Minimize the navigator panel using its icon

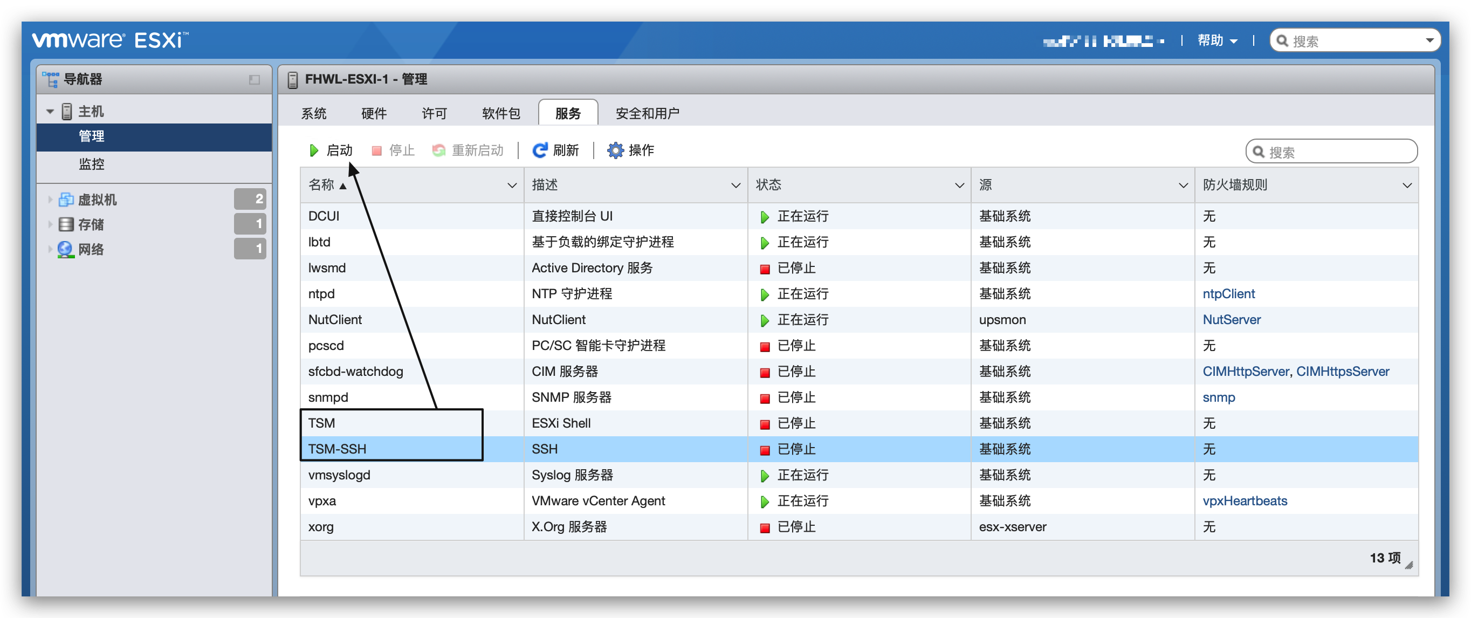pyautogui.click(x=254, y=79)
